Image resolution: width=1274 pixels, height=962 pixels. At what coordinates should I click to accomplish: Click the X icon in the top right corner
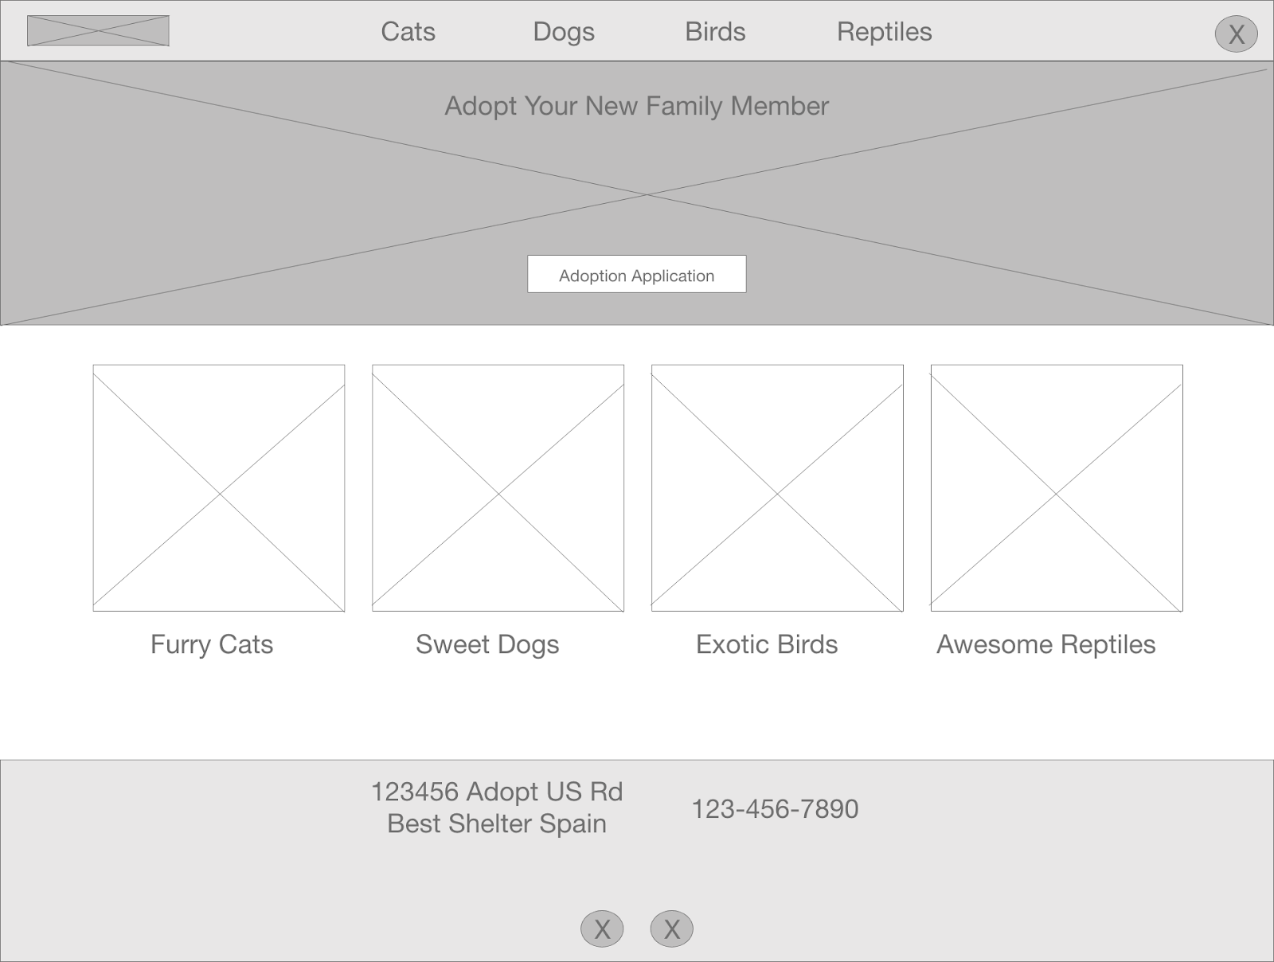[1236, 33]
